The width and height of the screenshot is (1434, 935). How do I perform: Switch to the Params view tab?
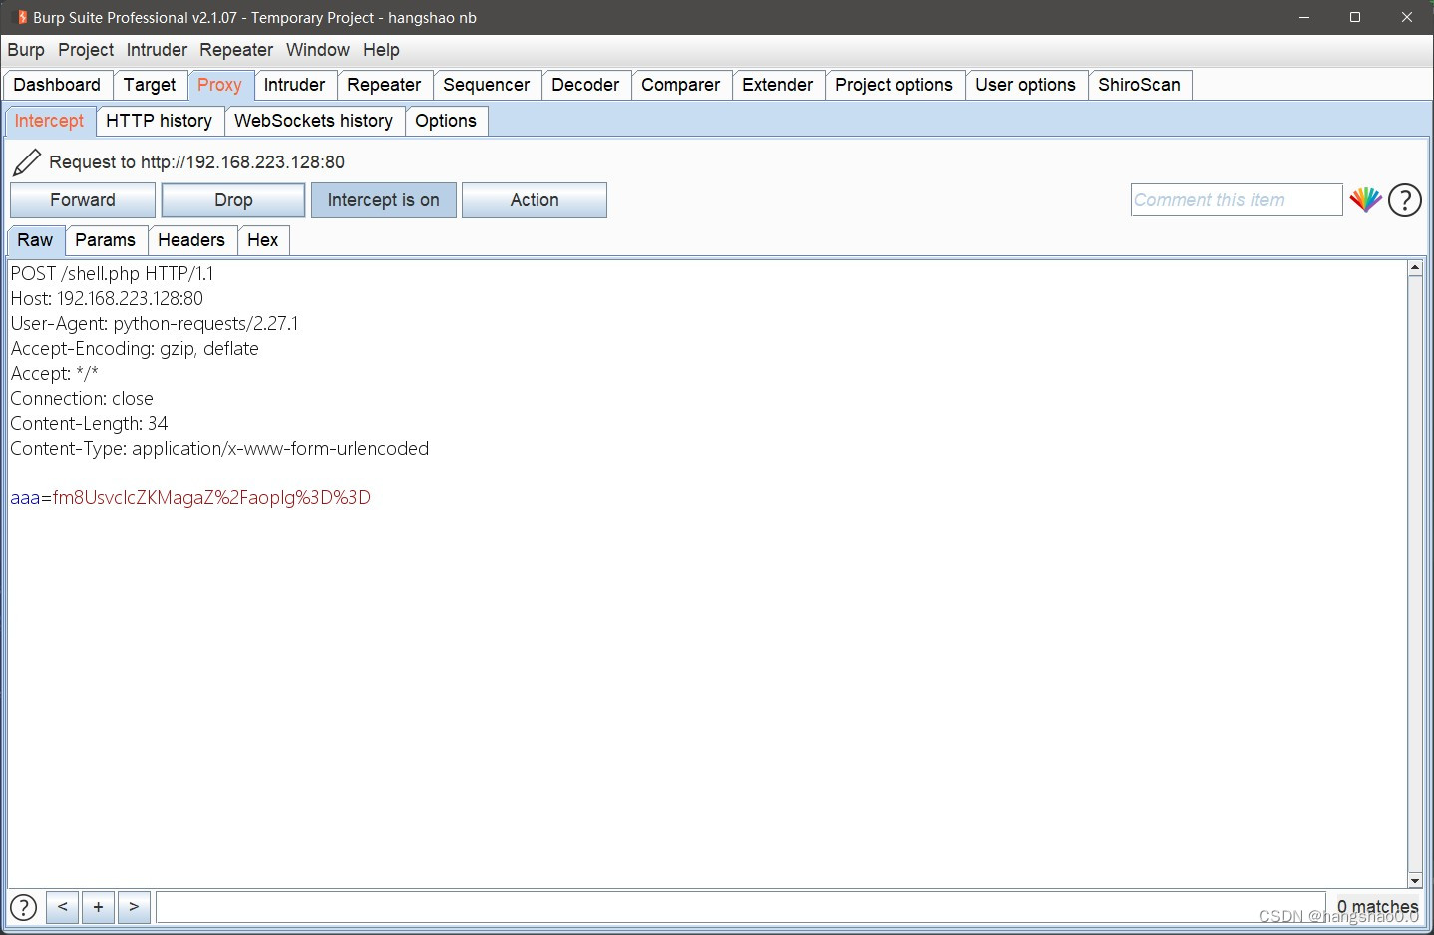(105, 240)
